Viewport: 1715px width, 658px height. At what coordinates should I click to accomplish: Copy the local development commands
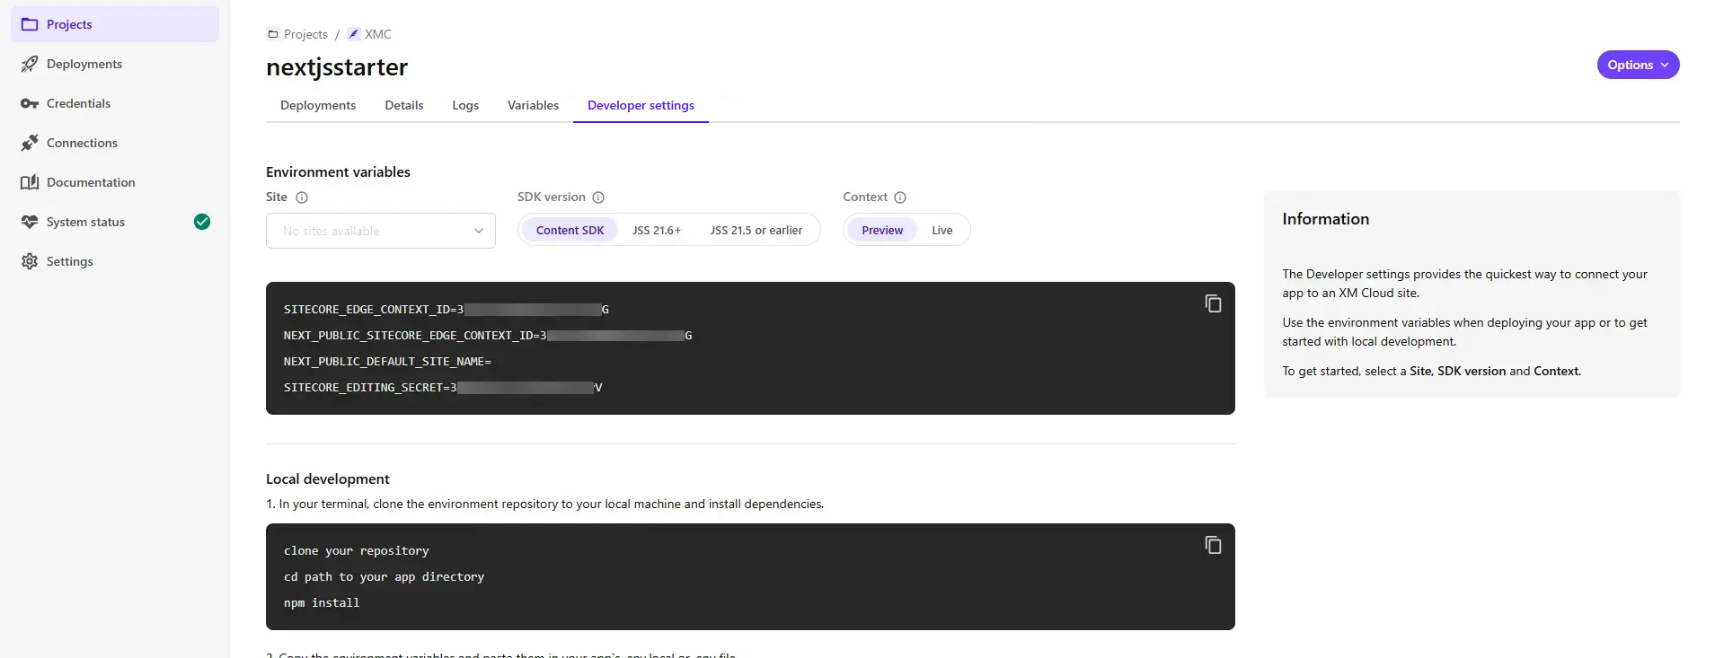pos(1213,545)
